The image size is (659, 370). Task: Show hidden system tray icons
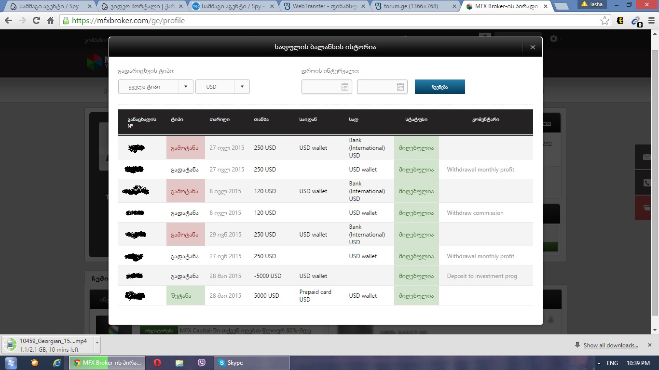[x=598, y=363]
